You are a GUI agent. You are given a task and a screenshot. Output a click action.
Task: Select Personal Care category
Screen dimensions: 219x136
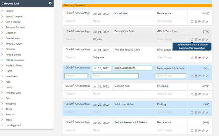[x=13, y=93]
